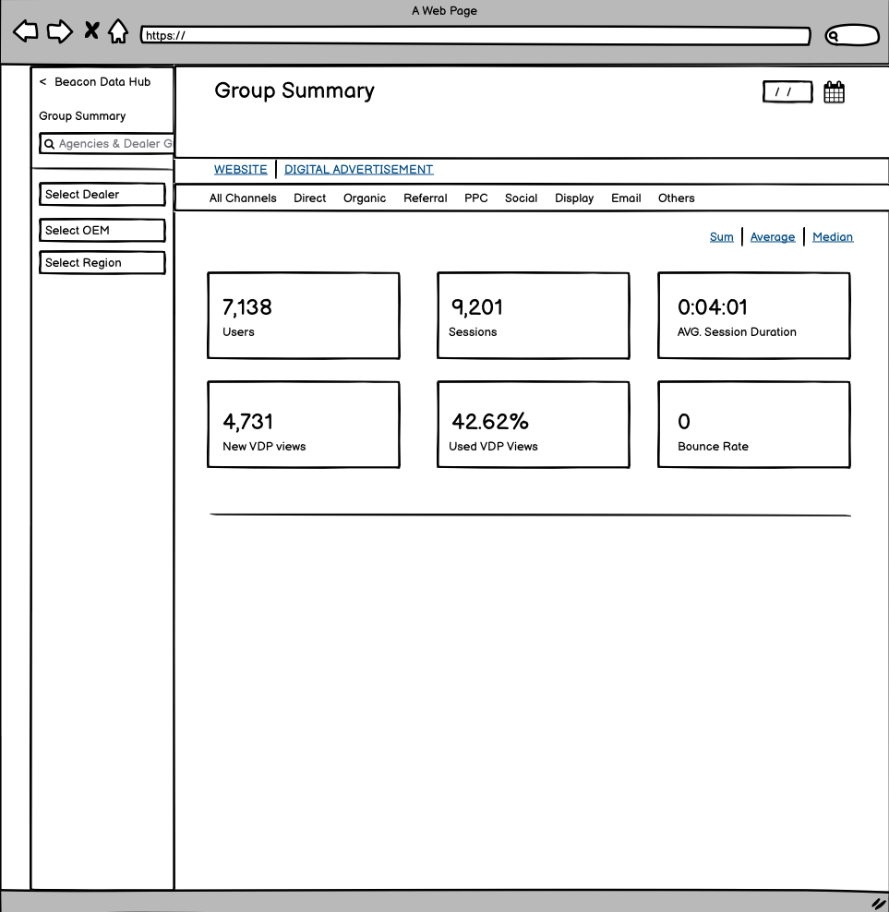Select the Email channel
Image resolution: width=889 pixels, height=912 pixels.
tap(626, 198)
